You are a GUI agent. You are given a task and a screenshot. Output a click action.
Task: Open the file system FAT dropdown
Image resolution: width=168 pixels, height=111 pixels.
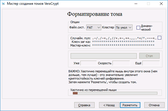pyautogui.click(x=94, y=28)
